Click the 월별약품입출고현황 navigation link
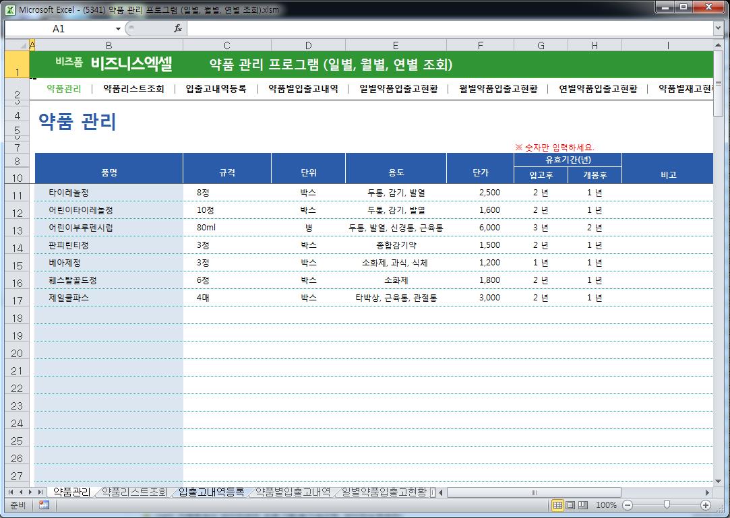This screenshot has width=730, height=518. point(498,89)
